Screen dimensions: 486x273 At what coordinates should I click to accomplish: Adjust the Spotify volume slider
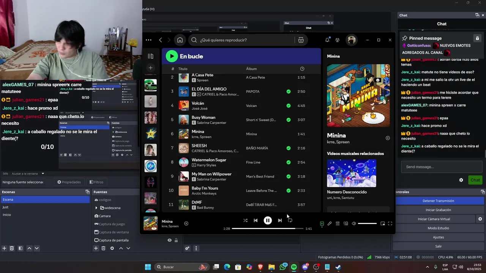pyautogui.click(x=367, y=224)
